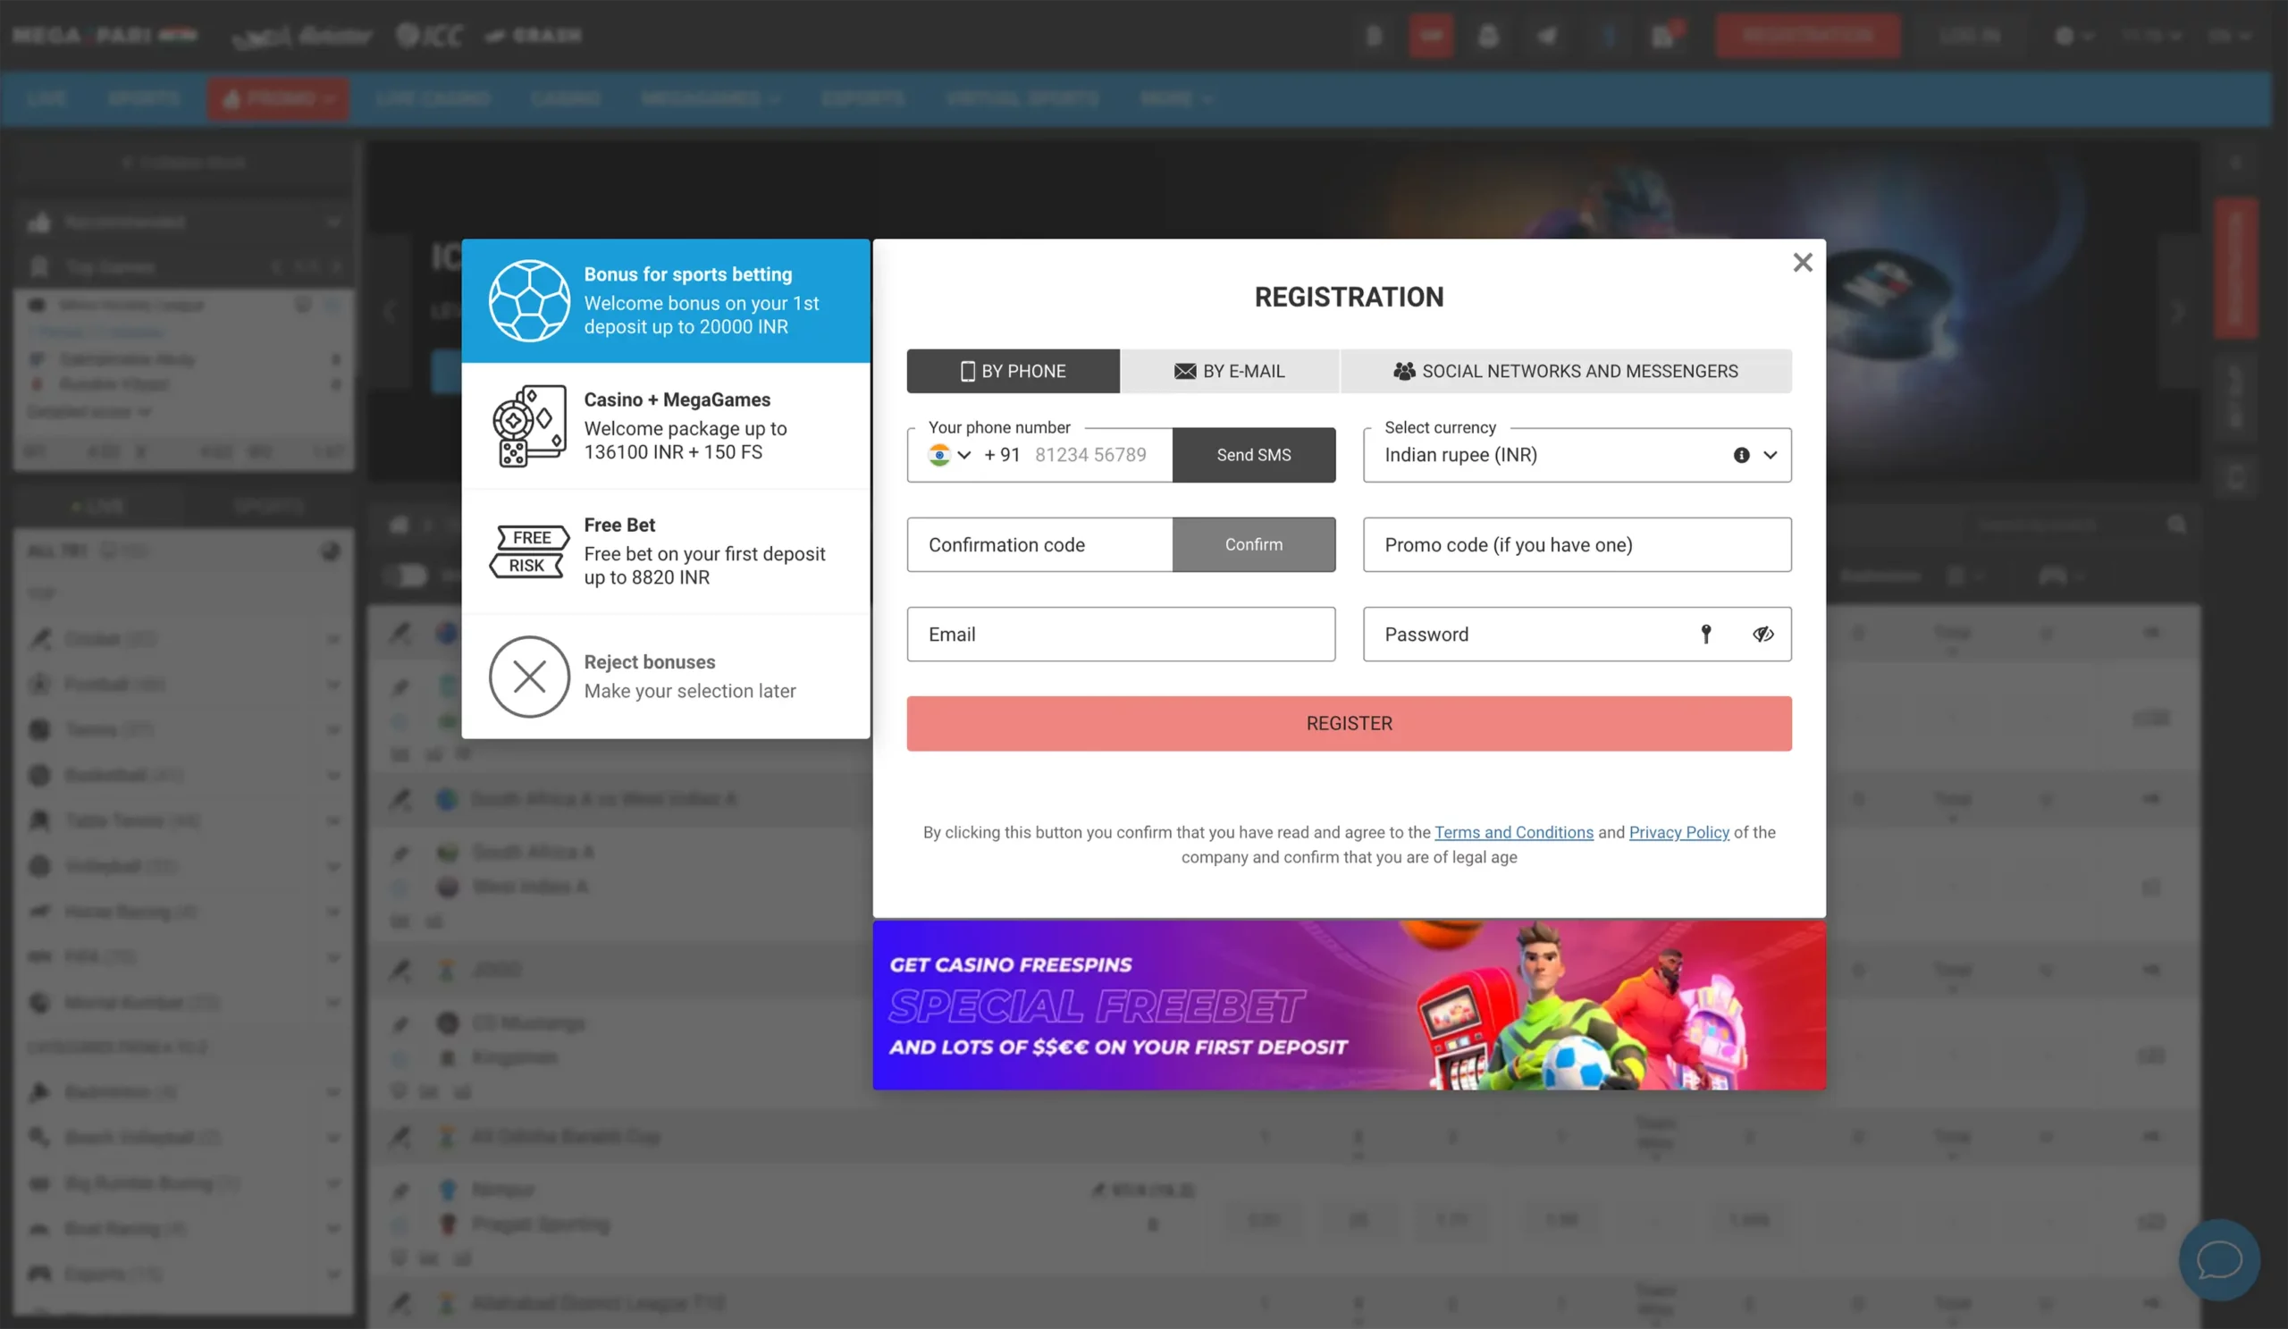Click the Confirmation code input field

coord(1038,544)
